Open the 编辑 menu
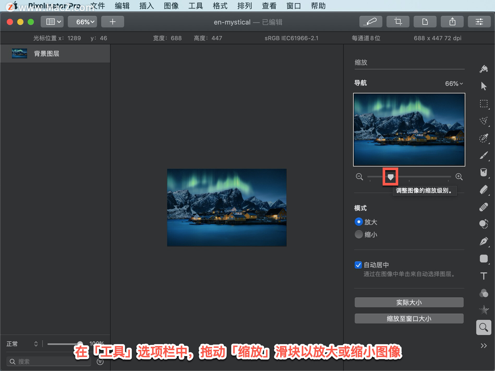 pos(122,6)
